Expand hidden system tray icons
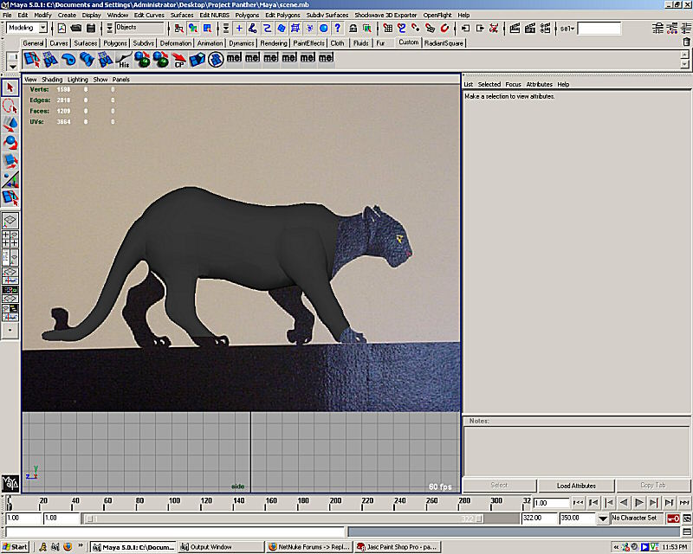Screen dimensions: 693x554 pyautogui.click(x=616, y=547)
